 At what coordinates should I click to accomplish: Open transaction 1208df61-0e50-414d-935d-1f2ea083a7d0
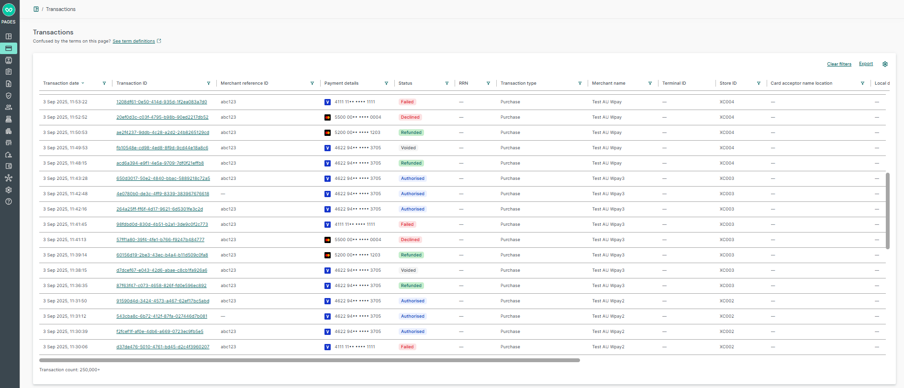click(x=162, y=102)
